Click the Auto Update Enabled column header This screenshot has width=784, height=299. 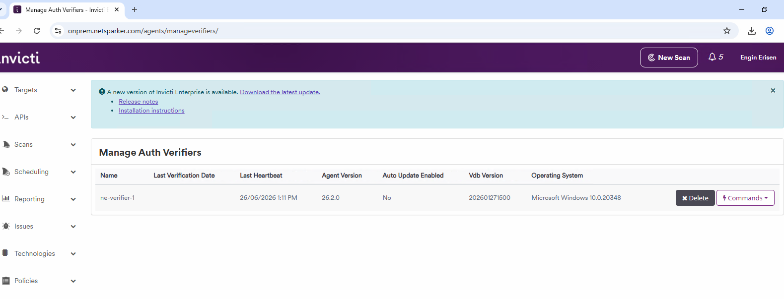413,176
